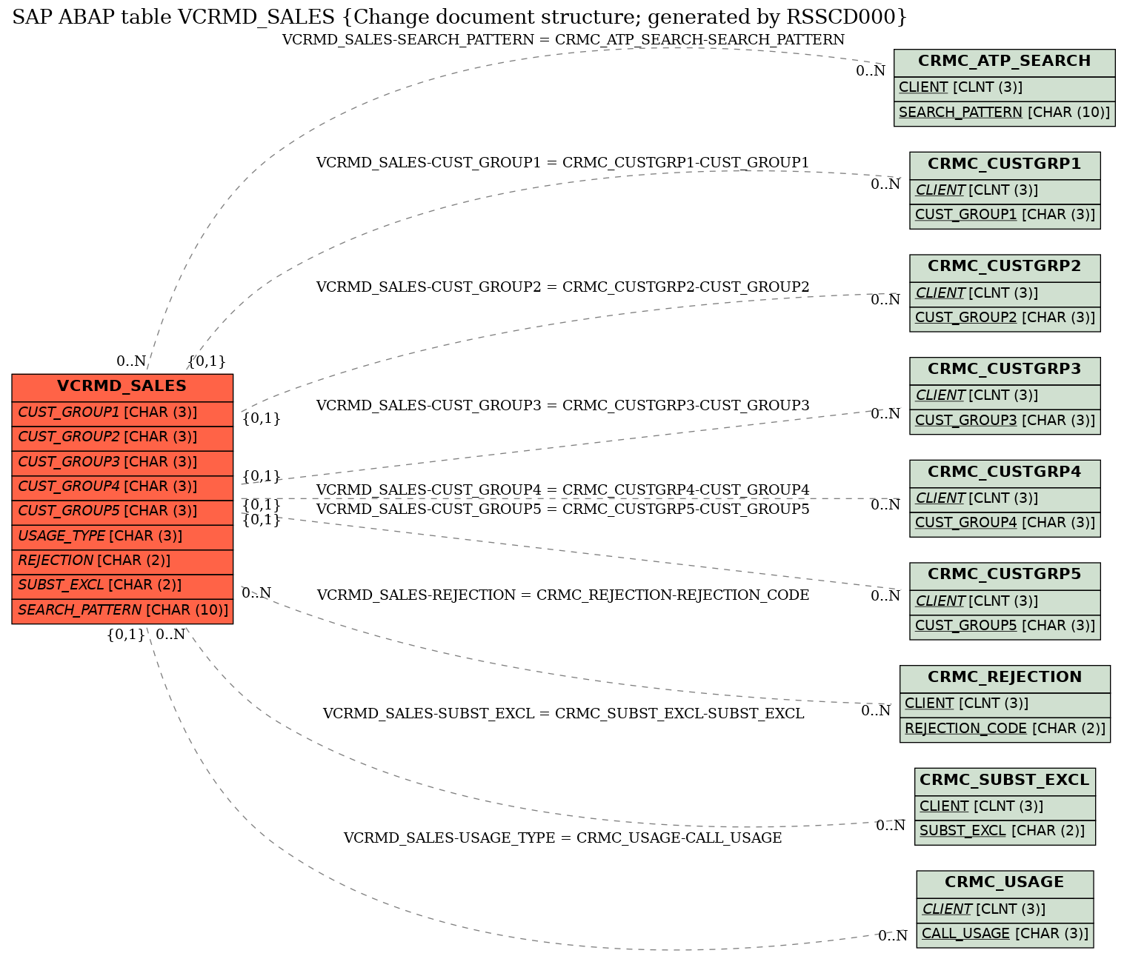Open the CRMC_REJECTION table header
Image resolution: width=1127 pixels, height=956 pixels.
click(1005, 678)
